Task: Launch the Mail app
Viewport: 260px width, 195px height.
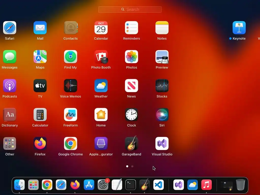Action: coord(40,28)
